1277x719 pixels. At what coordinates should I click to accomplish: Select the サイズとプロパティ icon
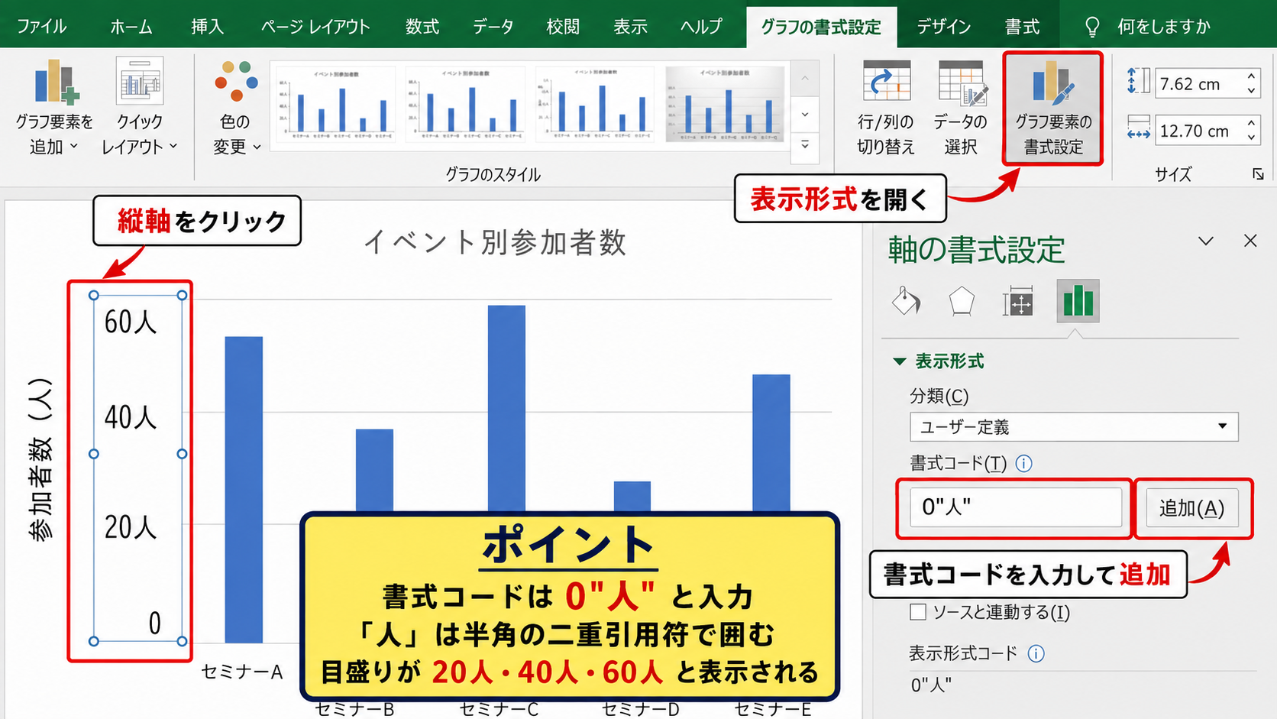(x=1018, y=301)
